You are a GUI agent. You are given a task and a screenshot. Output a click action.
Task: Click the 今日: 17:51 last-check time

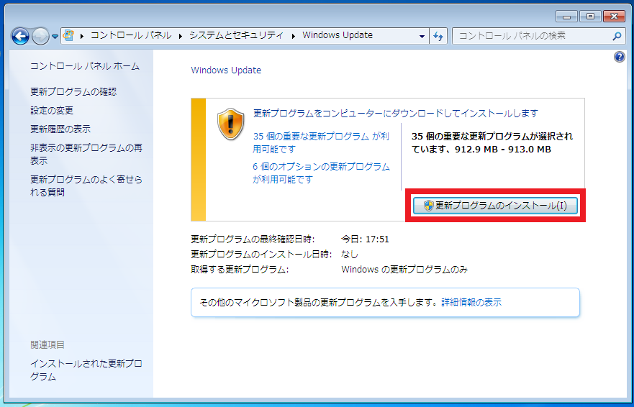coord(365,239)
